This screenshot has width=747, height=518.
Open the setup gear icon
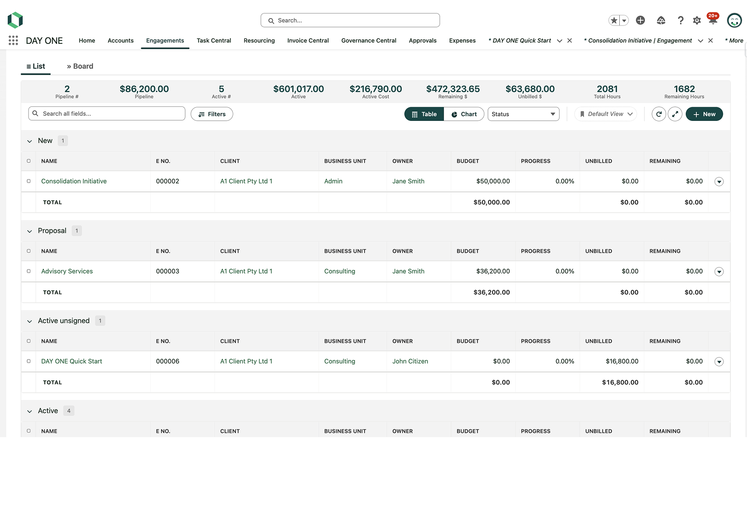tap(696, 20)
